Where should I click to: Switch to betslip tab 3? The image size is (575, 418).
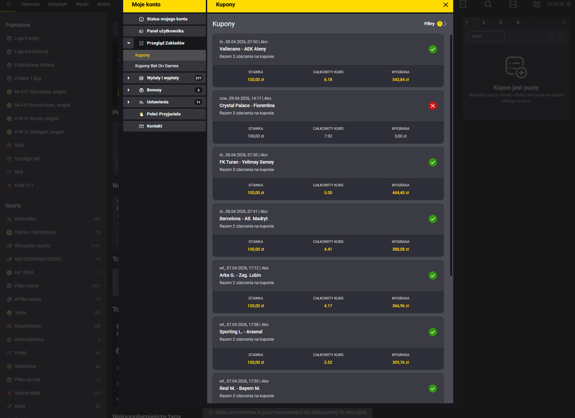coord(501,22)
